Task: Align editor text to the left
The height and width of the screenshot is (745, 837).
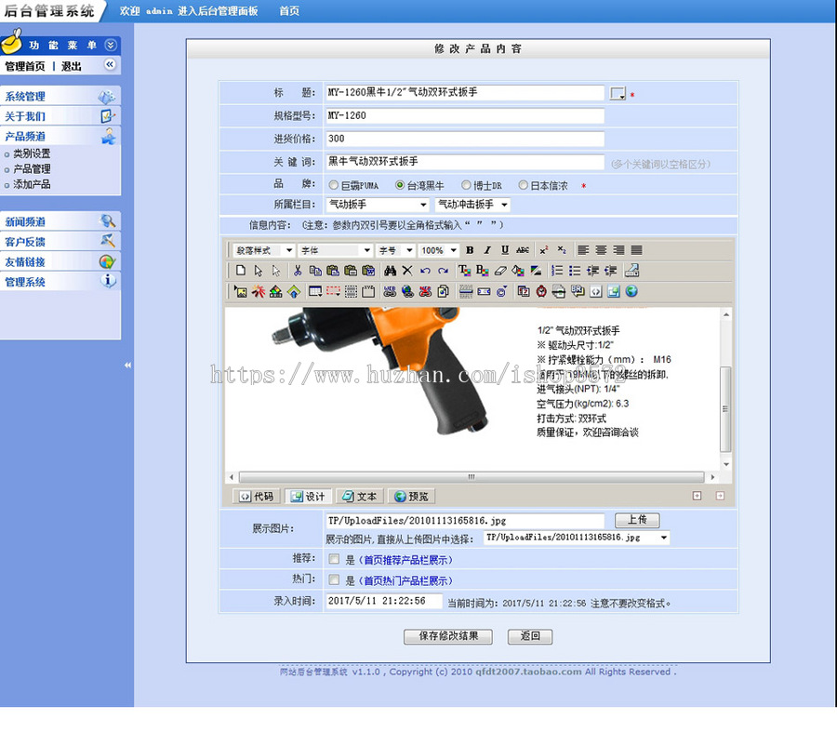Action: (583, 250)
